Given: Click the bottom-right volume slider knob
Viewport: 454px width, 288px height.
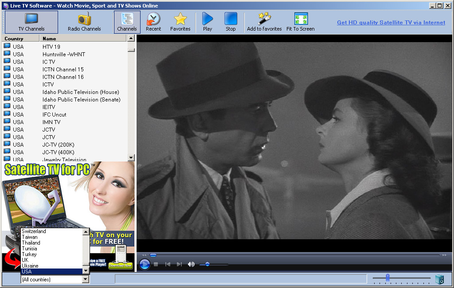Looking at the screenshot, I should pyautogui.click(x=387, y=277).
